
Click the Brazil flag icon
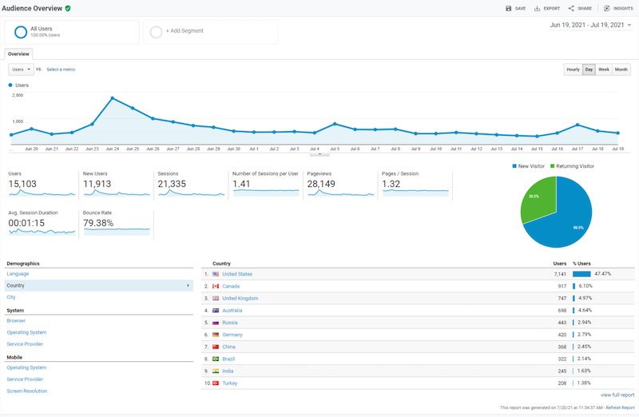pyautogui.click(x=216, y=359)
